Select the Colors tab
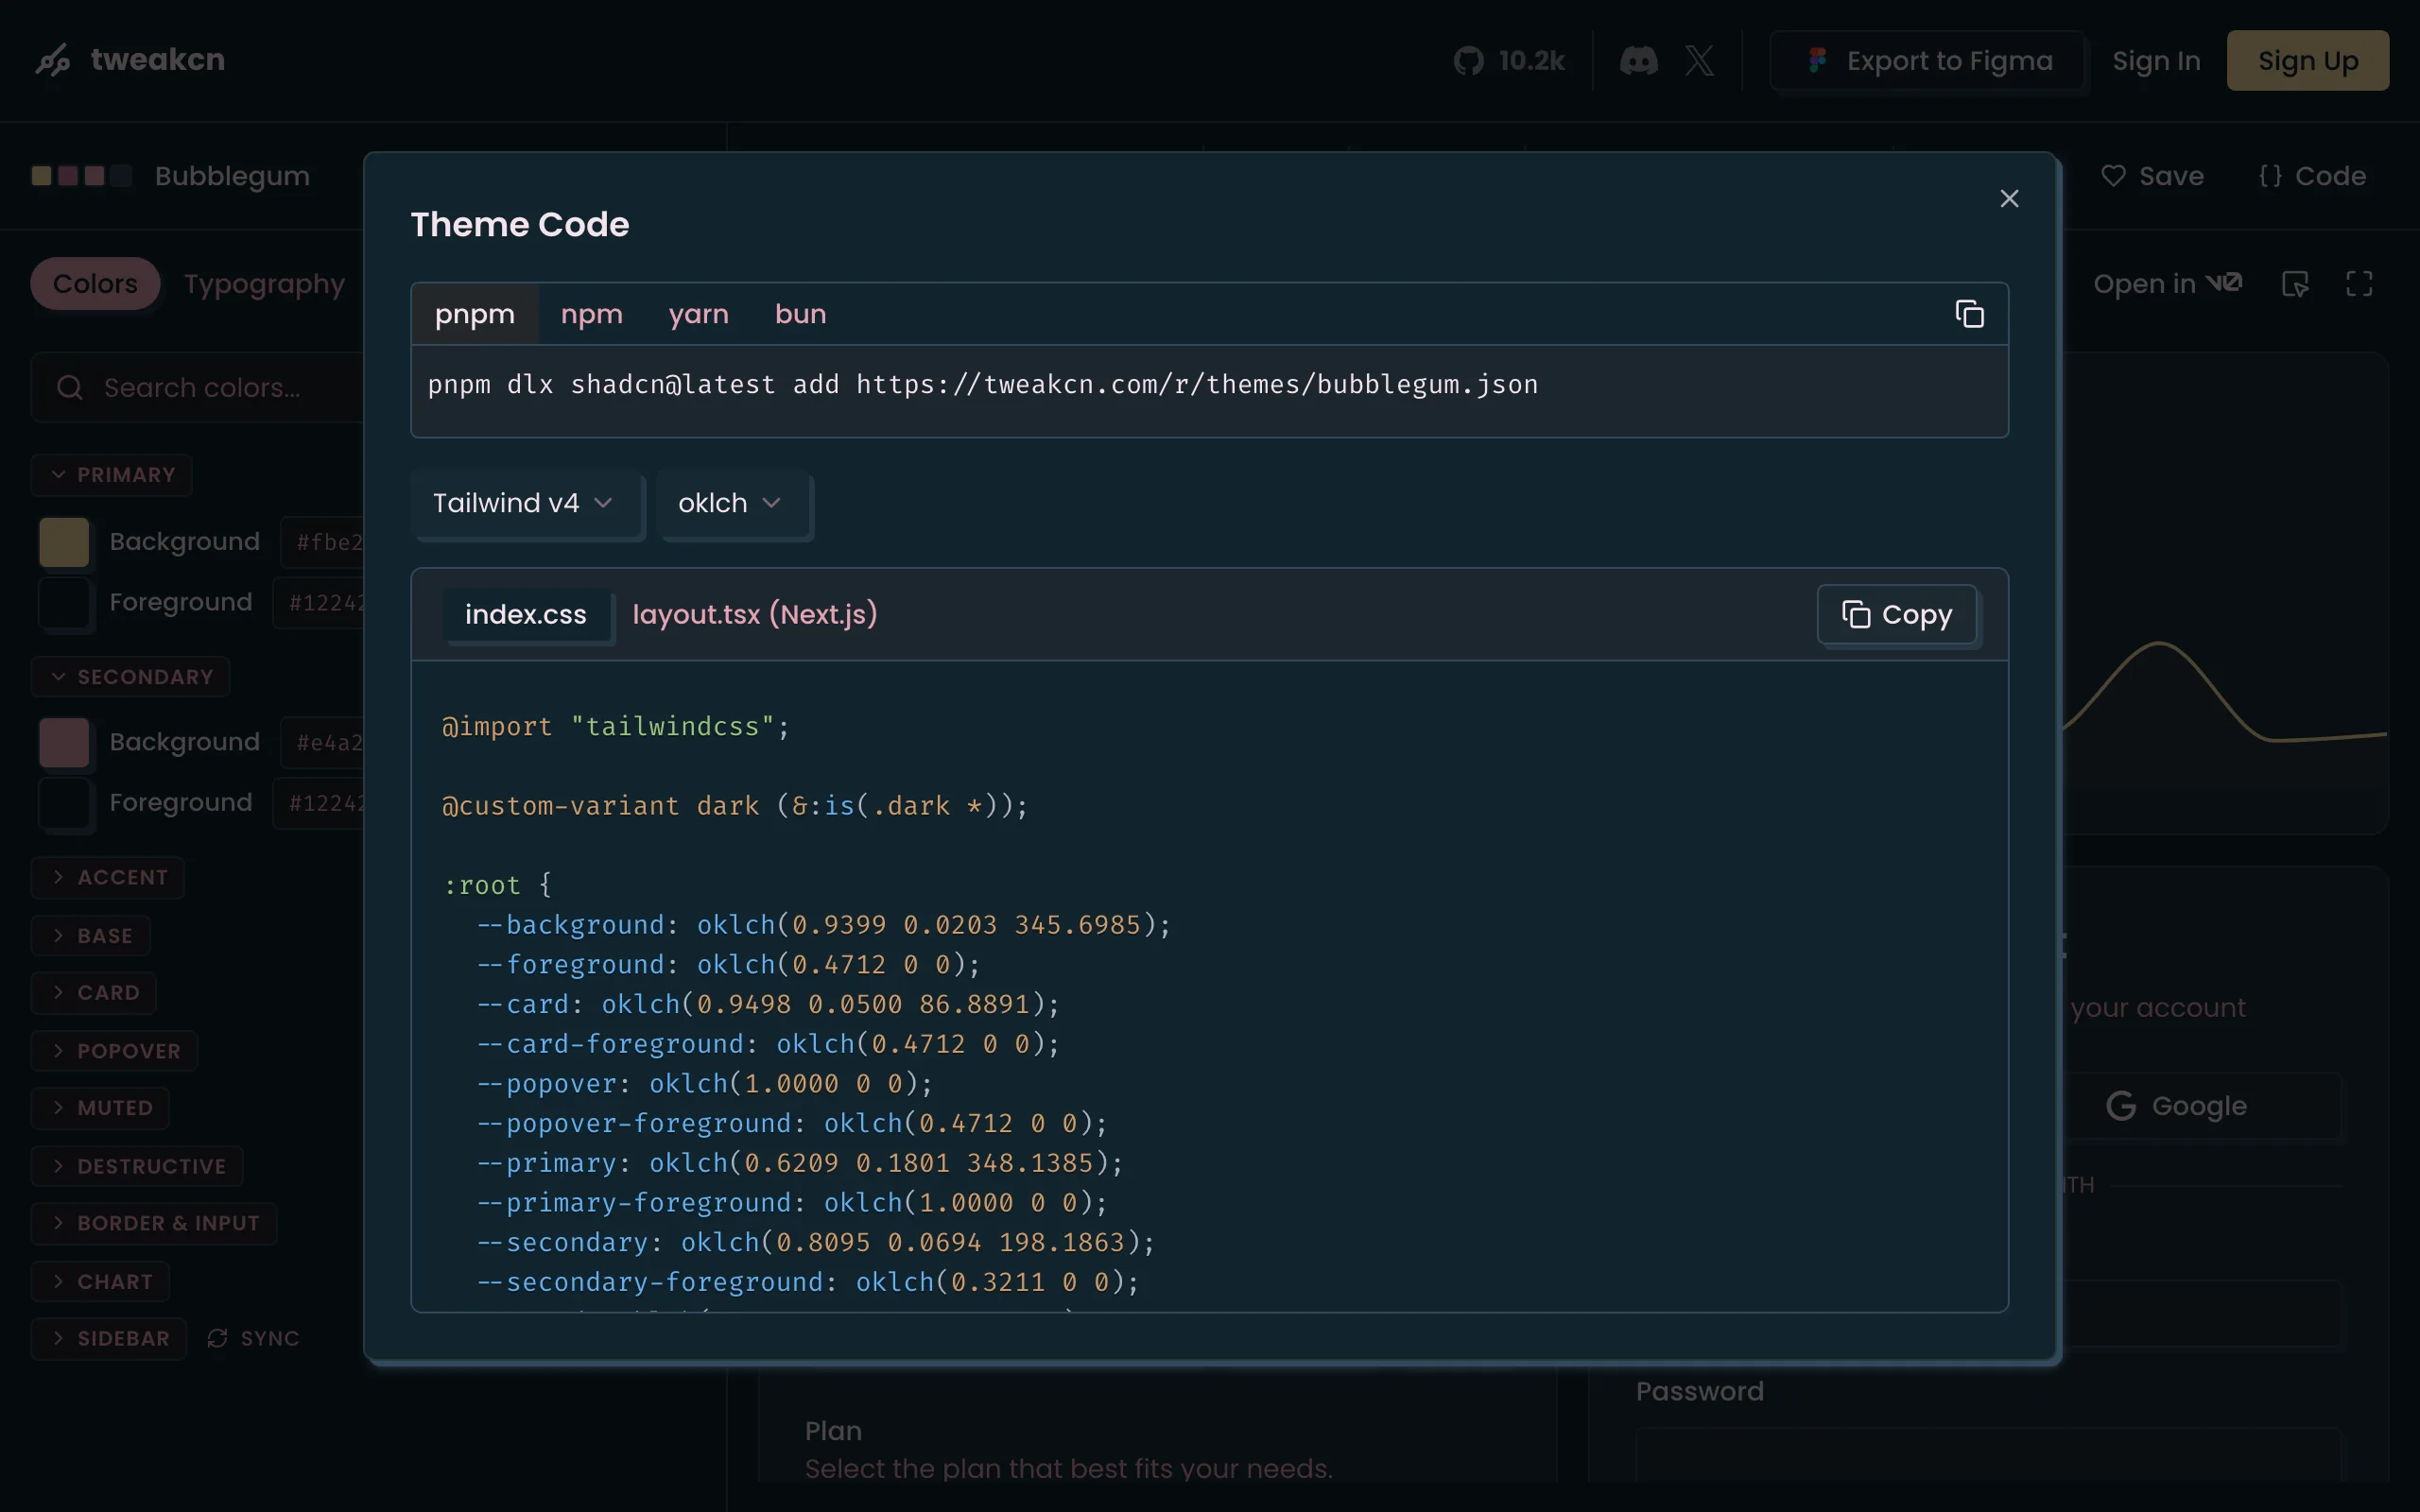The width and height of the screenshot is (2420, 1512). click(x=95, y=284)
